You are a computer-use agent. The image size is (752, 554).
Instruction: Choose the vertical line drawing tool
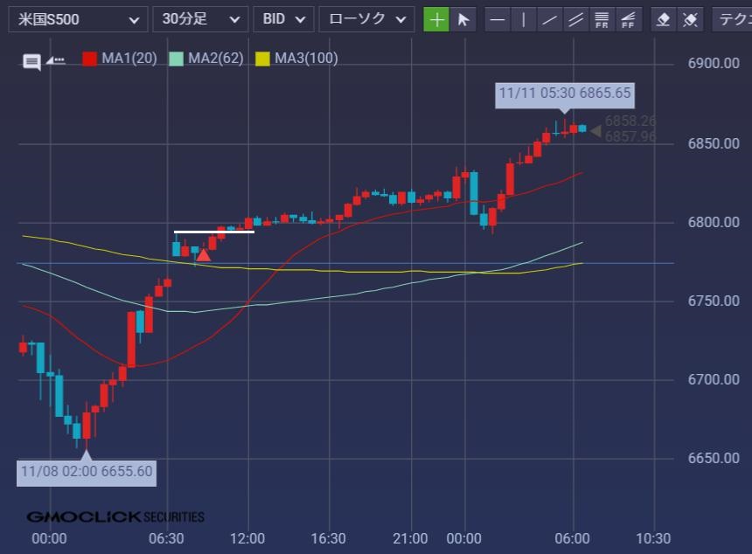524,19
